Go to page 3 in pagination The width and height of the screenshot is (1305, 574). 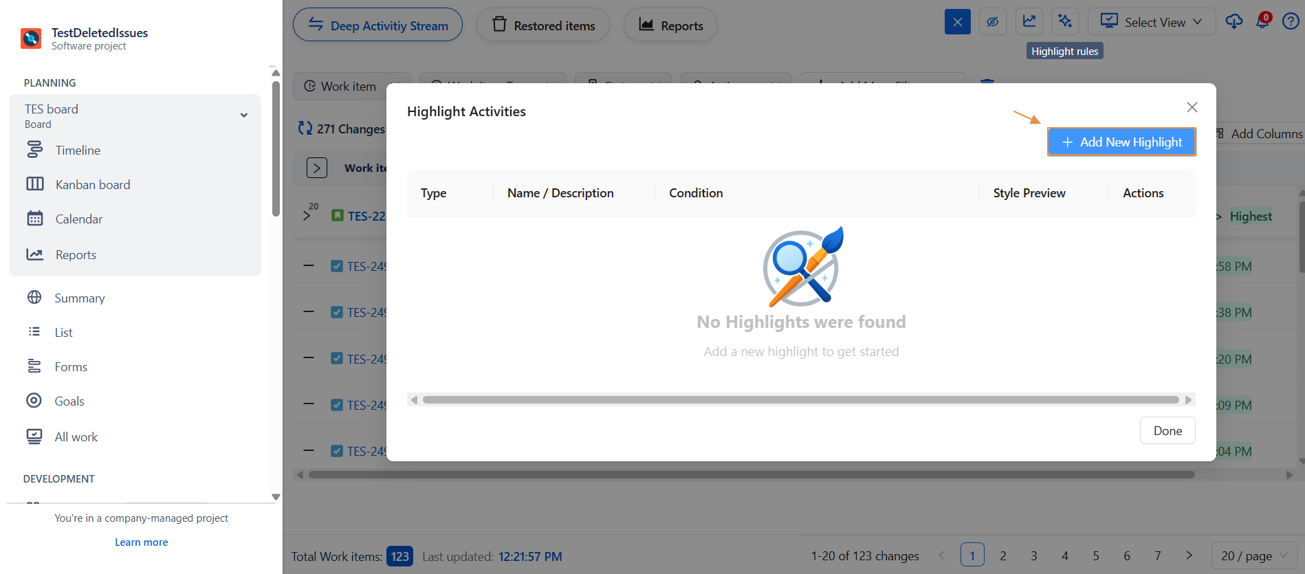pos(1033,555)
